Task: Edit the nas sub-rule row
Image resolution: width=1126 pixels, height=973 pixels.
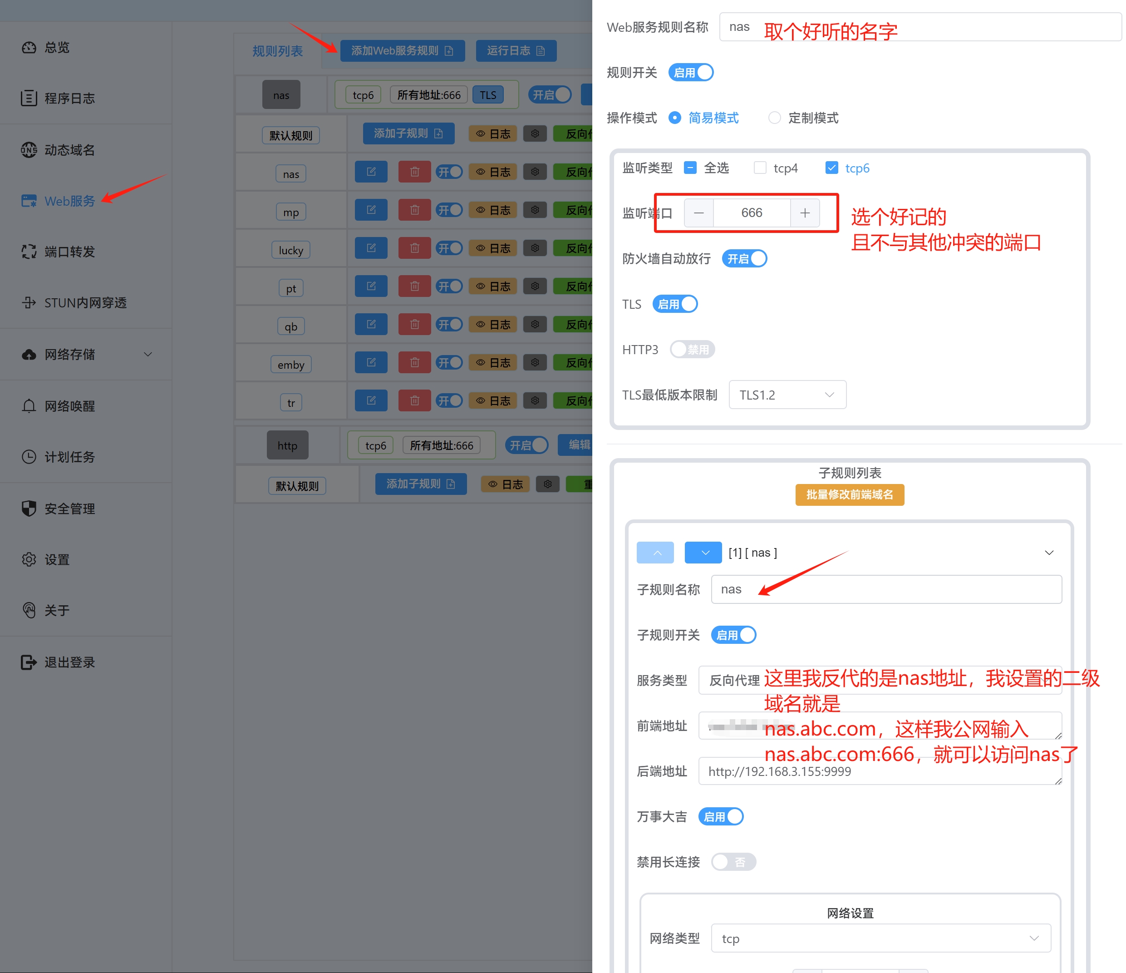Action: point(371,172)
